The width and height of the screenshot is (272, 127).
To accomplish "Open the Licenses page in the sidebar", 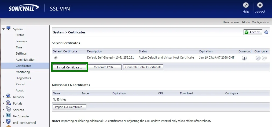I will click(x=21, y=41).
